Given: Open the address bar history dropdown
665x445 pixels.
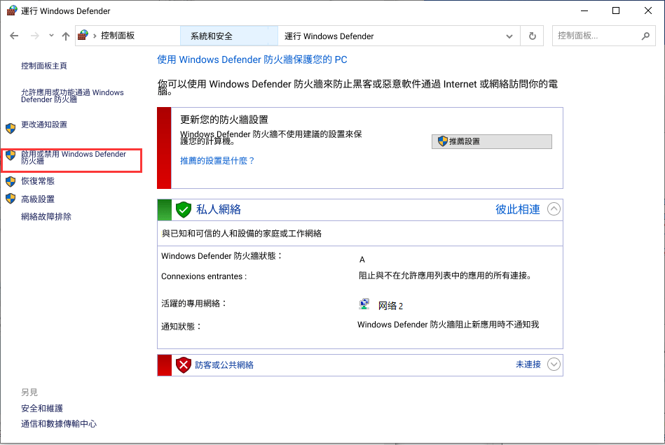Looking at the screenshot, I should 509,36.
